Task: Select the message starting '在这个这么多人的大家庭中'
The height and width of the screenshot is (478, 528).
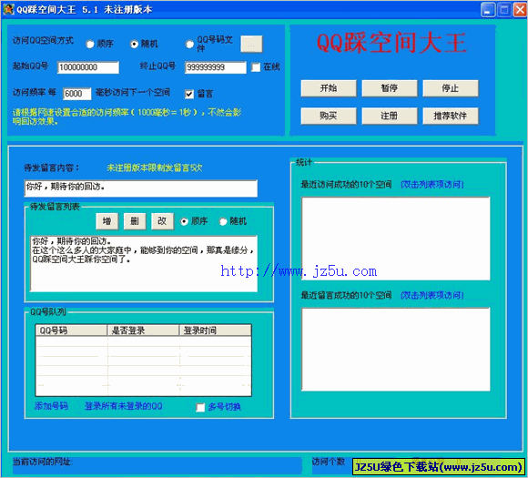Action: point(143,250)
